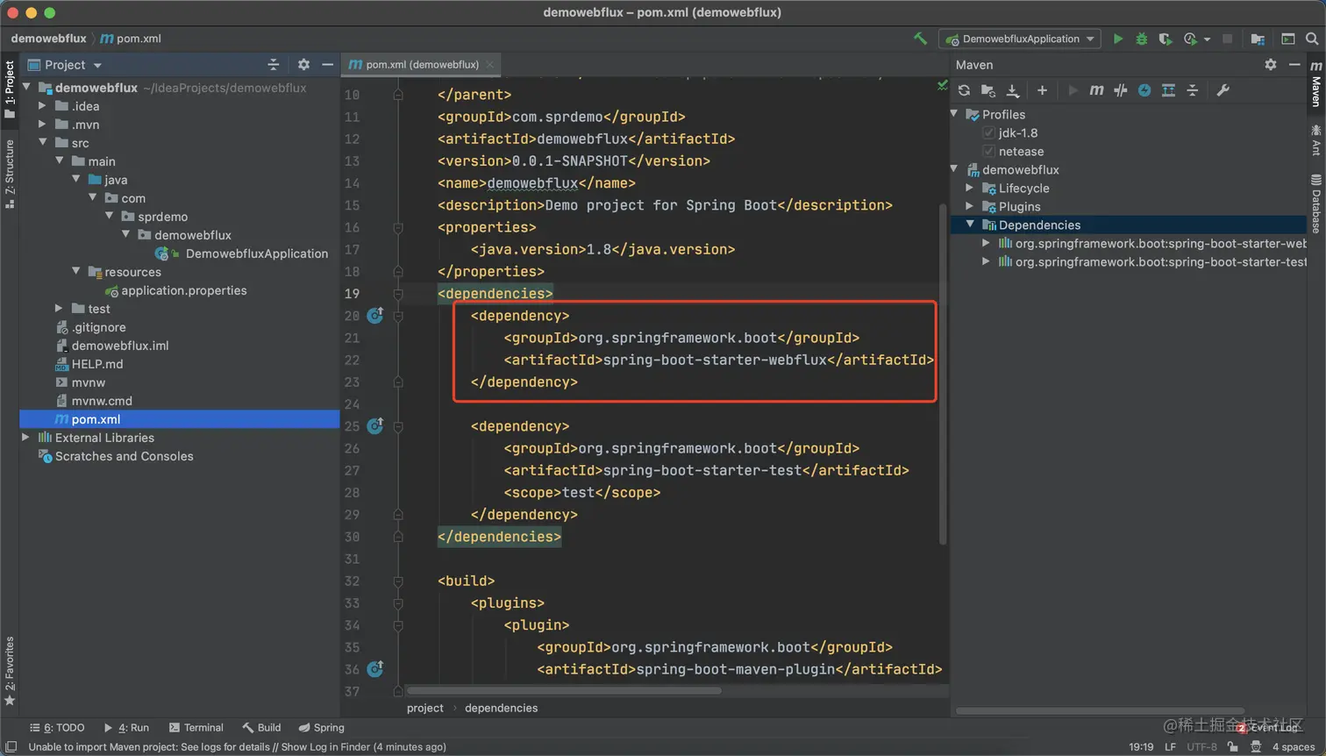1326x756 pixels.
Task: Open DemowebfluxApplication run configuration dropdown
Action: pyautogui.click(x=1022, y=39)
